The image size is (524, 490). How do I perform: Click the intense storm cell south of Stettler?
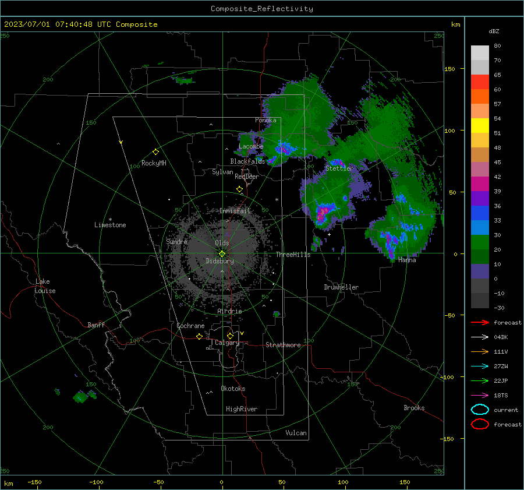tap(323, 213)
